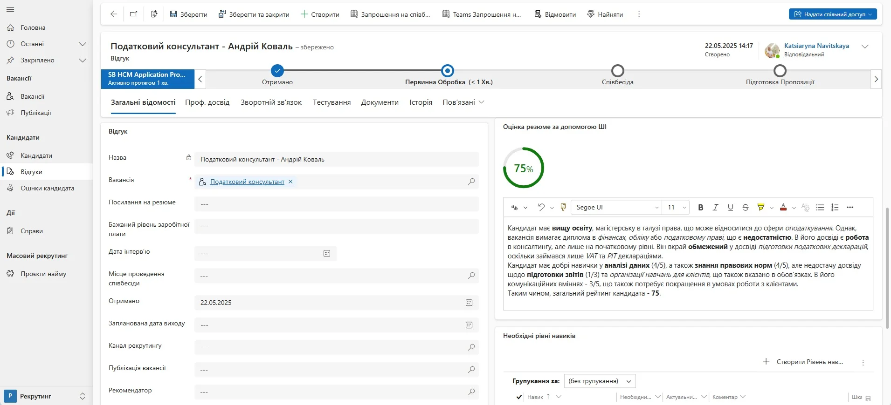Apply italic formatting in the editor

715,208
